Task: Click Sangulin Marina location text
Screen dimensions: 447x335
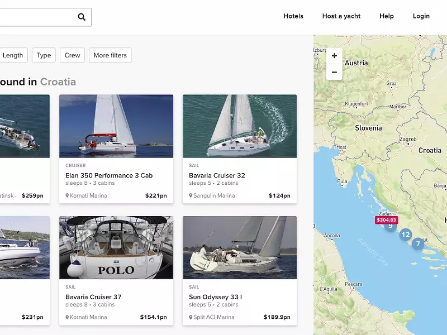Action: (x=214, y=196)
